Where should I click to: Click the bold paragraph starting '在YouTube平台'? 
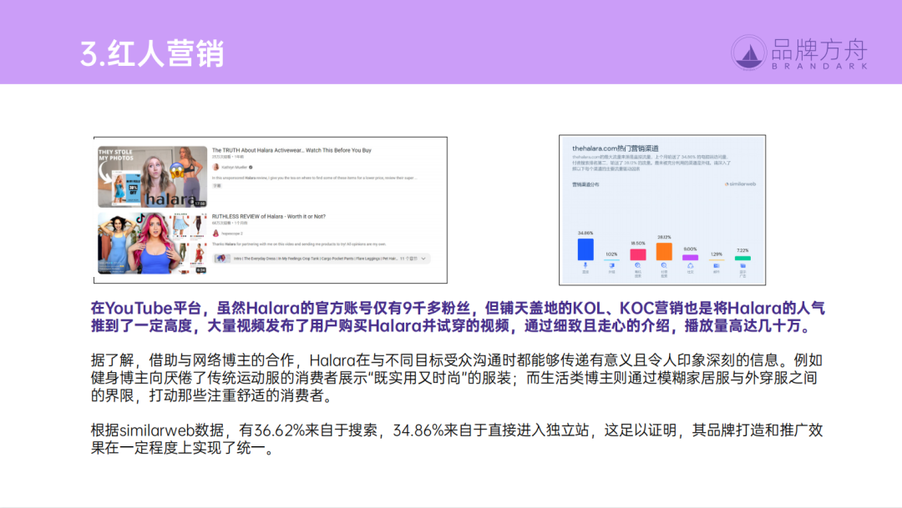pos(458,317)
